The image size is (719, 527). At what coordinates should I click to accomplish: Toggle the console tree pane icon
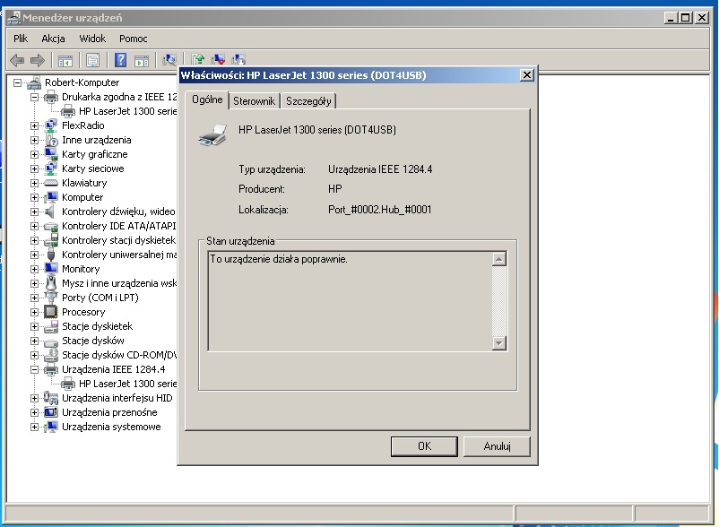pyautogui.click(x=65, y=60)
